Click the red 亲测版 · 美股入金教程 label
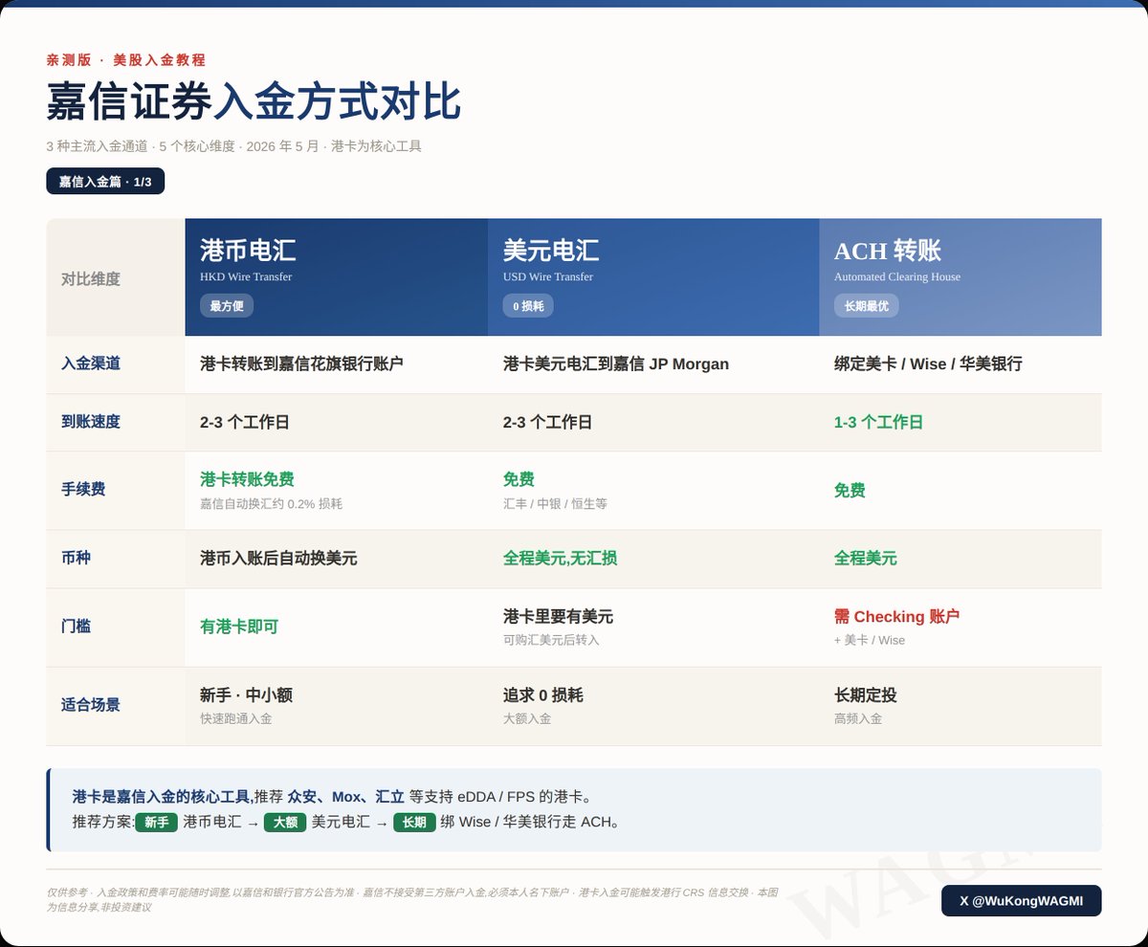The width and height of the screenshot is (1148, 947). coord(126,59)
